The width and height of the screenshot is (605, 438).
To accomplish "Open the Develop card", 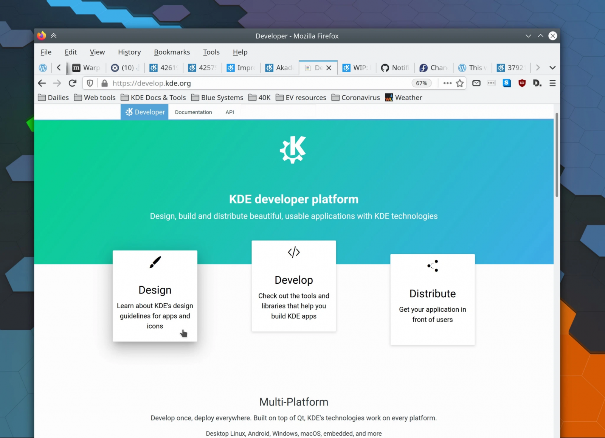I will point(294,286).
